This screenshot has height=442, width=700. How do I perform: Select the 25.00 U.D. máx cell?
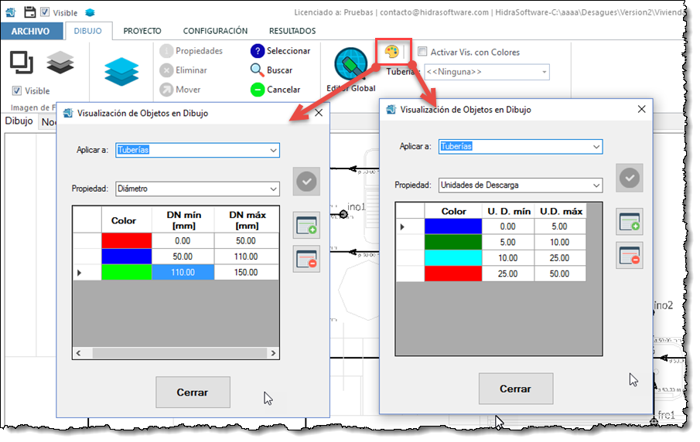coord(560,257)
